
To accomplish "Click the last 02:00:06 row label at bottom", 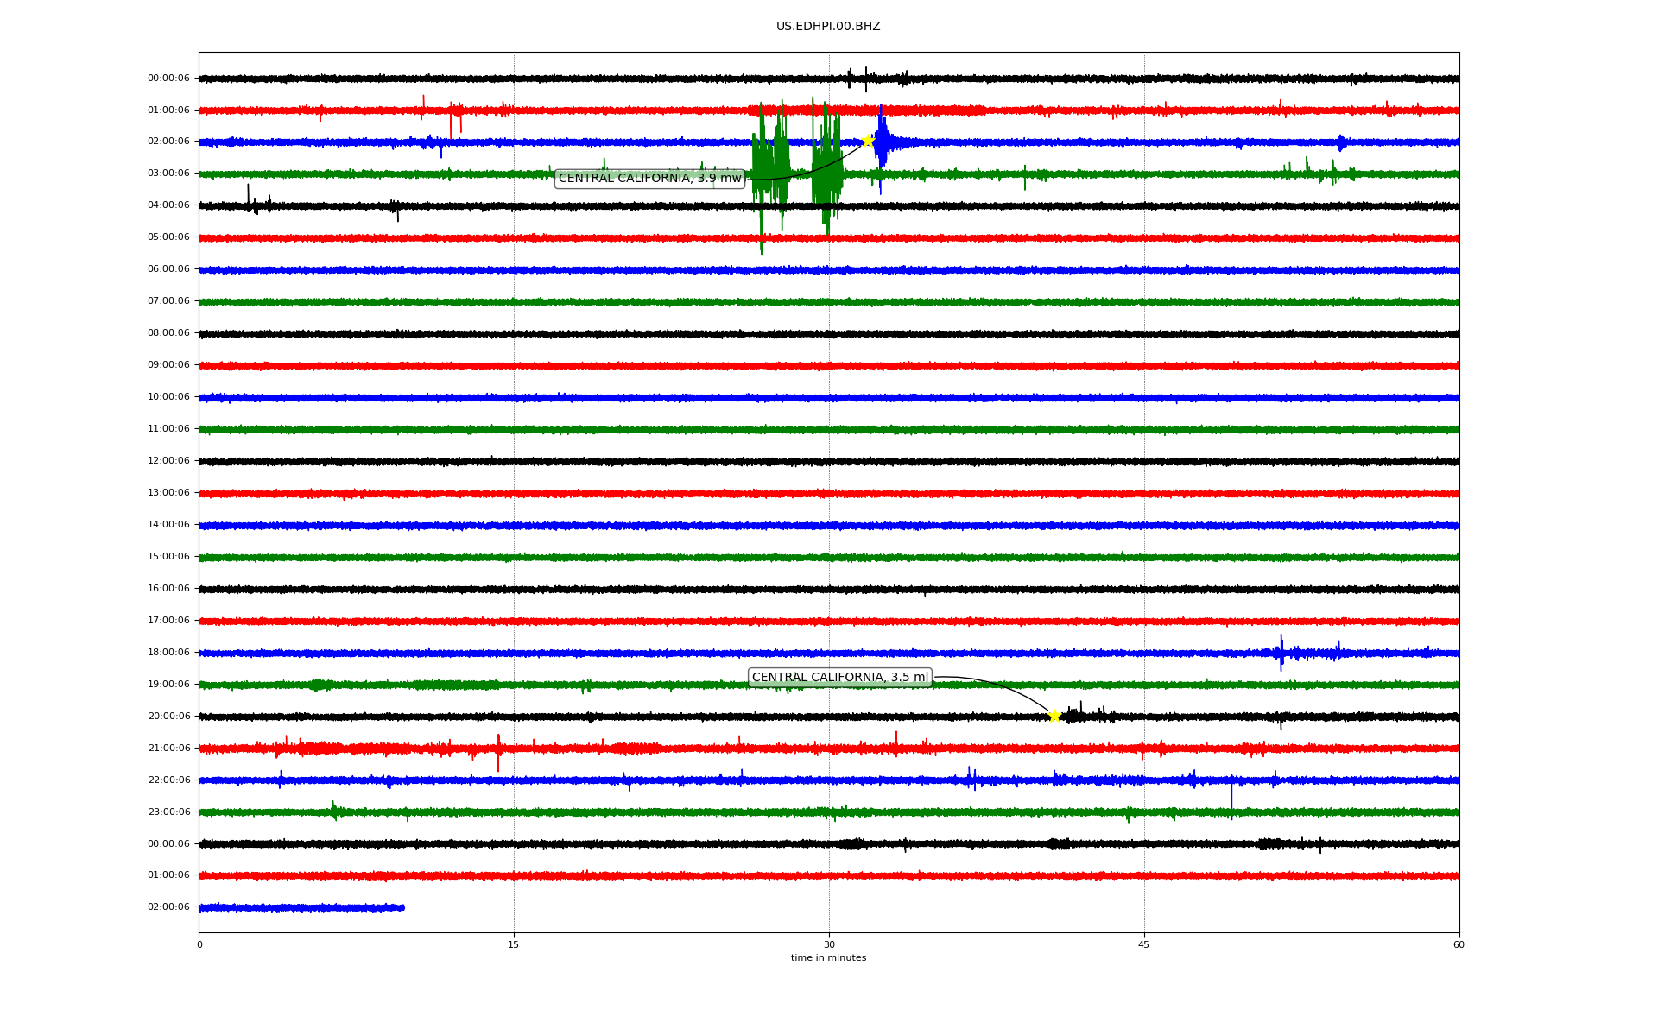I will click(168, 907).
